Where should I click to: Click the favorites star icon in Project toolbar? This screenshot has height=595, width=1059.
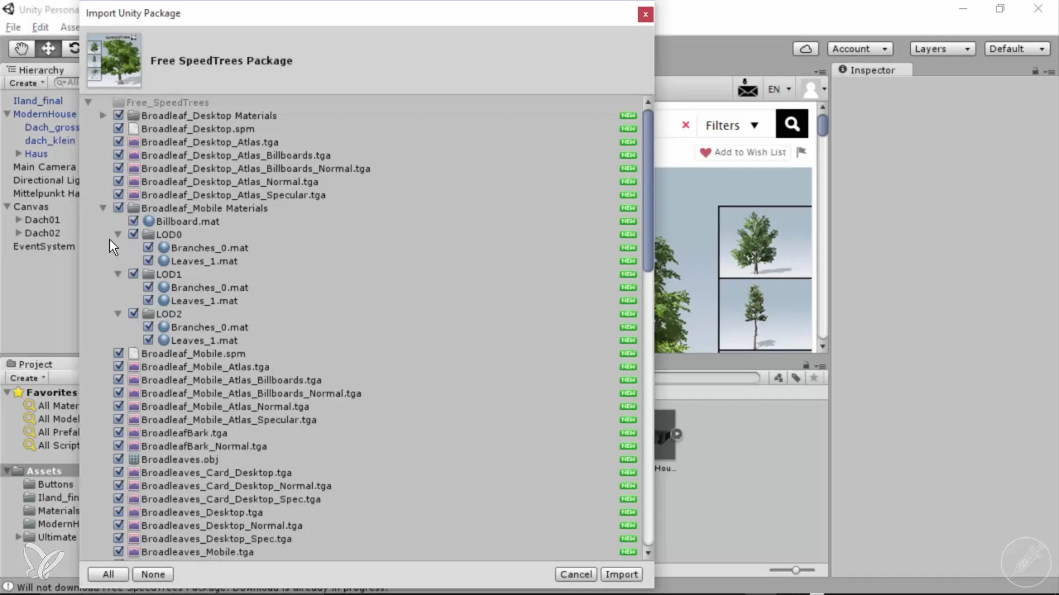click(814, 378)
